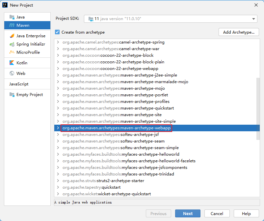Screen dimensions: 264x221
Task: Expand the selected maven-archetype-webapp entry
Action: coord(58,128)
